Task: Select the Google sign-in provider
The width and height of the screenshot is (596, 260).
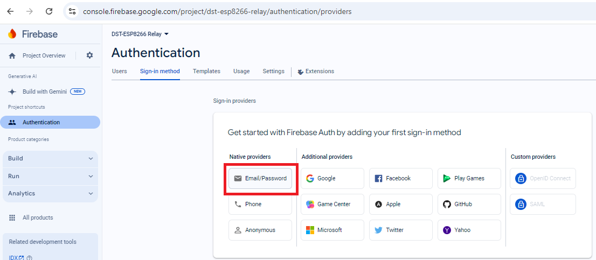Action: tap(332, 178)
